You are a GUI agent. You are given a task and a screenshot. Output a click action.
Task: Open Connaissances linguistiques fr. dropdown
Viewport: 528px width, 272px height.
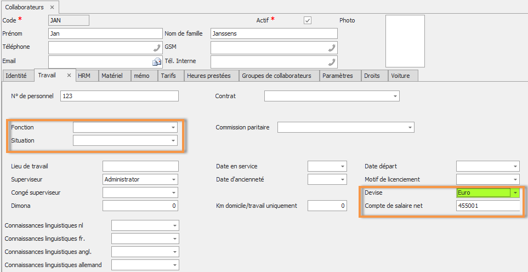click(175, 239)
